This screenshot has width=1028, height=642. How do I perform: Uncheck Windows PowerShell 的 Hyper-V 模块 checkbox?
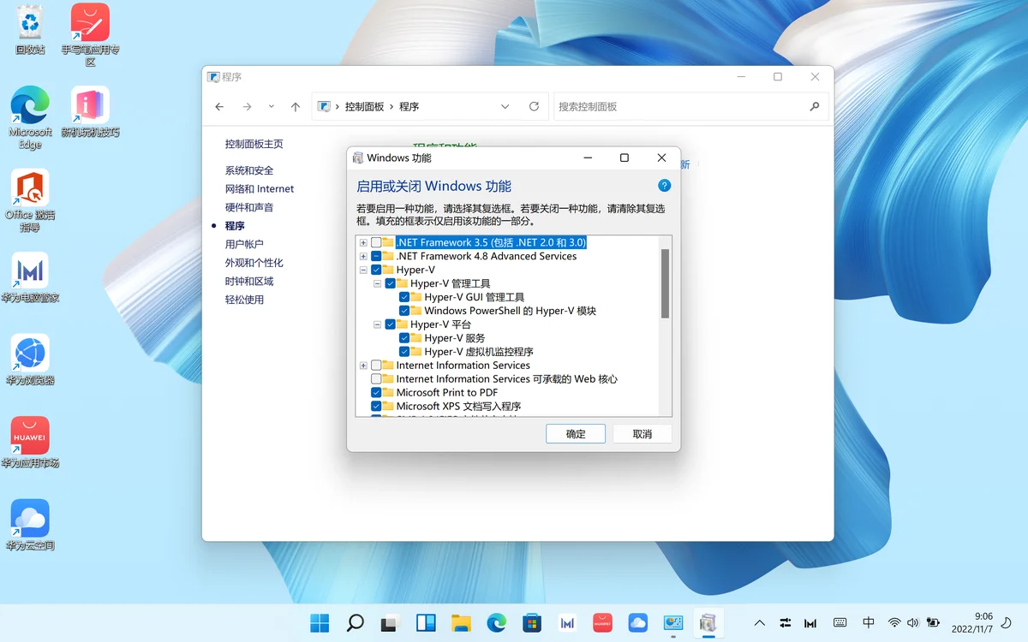(404, 311)
